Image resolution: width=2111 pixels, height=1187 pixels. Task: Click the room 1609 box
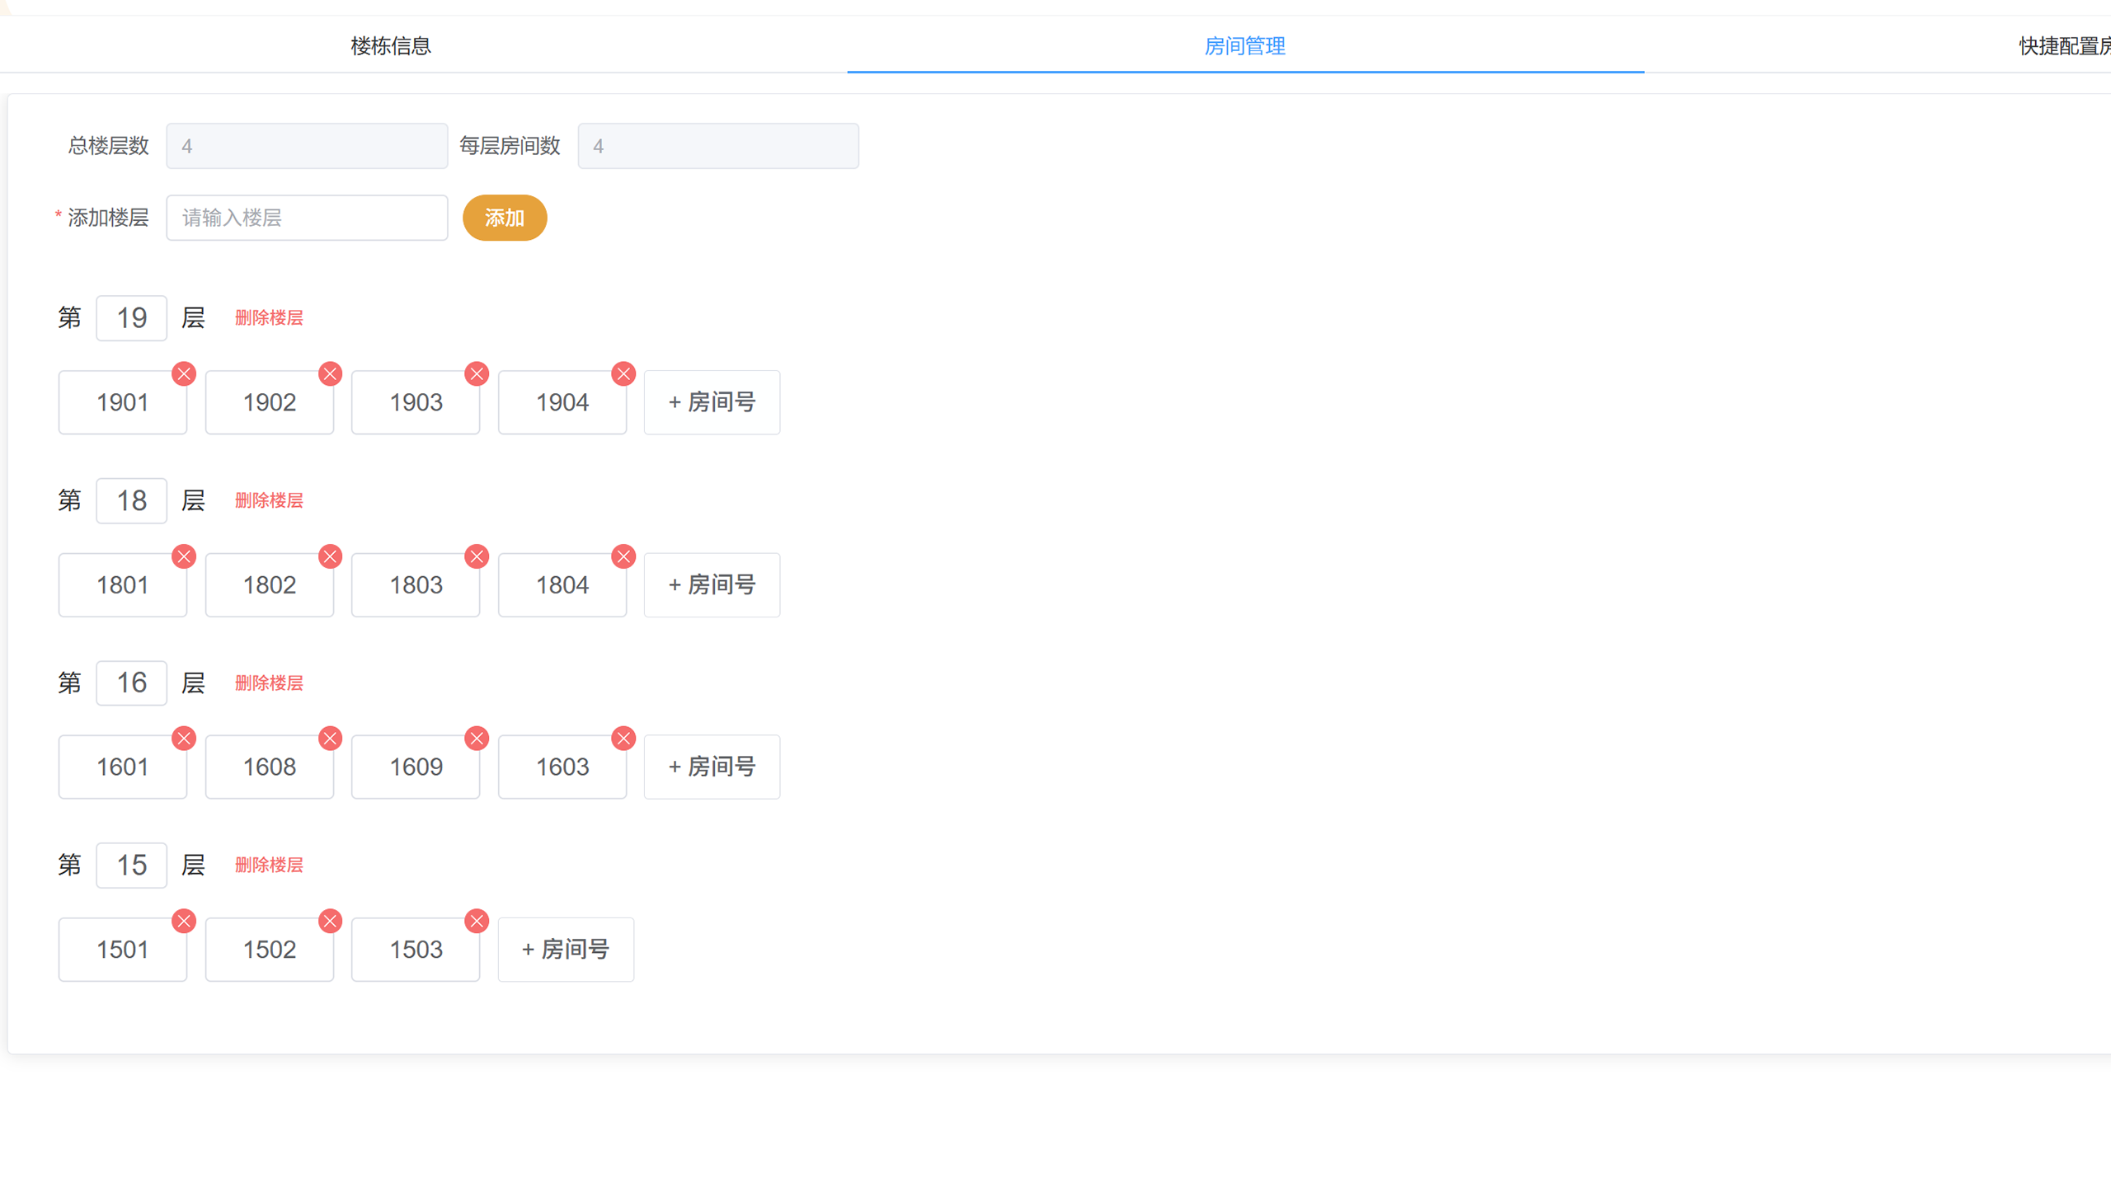coord(416,767)
